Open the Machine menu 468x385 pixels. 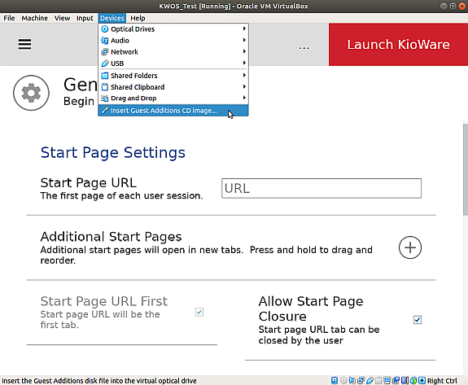(x=35, y=18)
